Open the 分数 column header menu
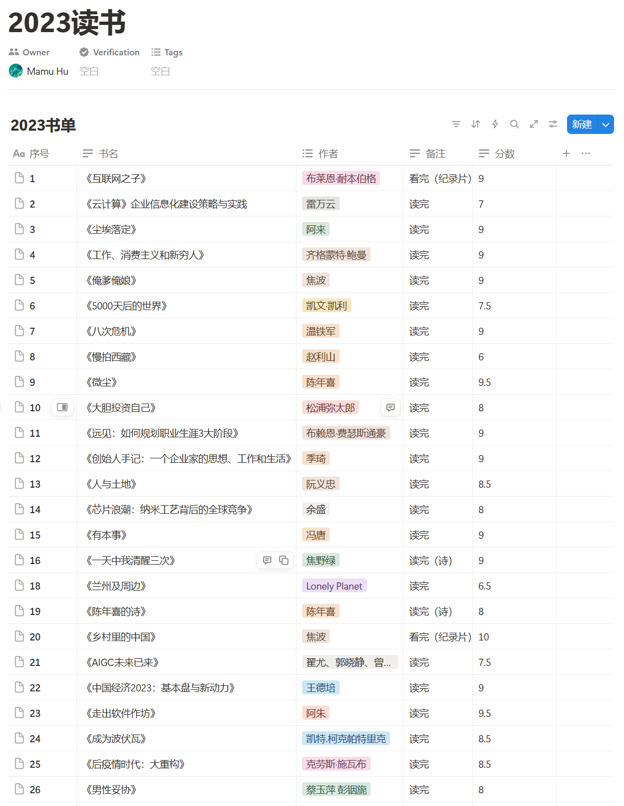The width and height of the screenshot is (624, 806). pos(504,153)
